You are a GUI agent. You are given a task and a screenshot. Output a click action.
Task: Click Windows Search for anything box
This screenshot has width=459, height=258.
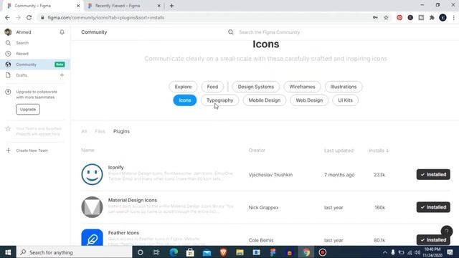(x=75, y=252)
